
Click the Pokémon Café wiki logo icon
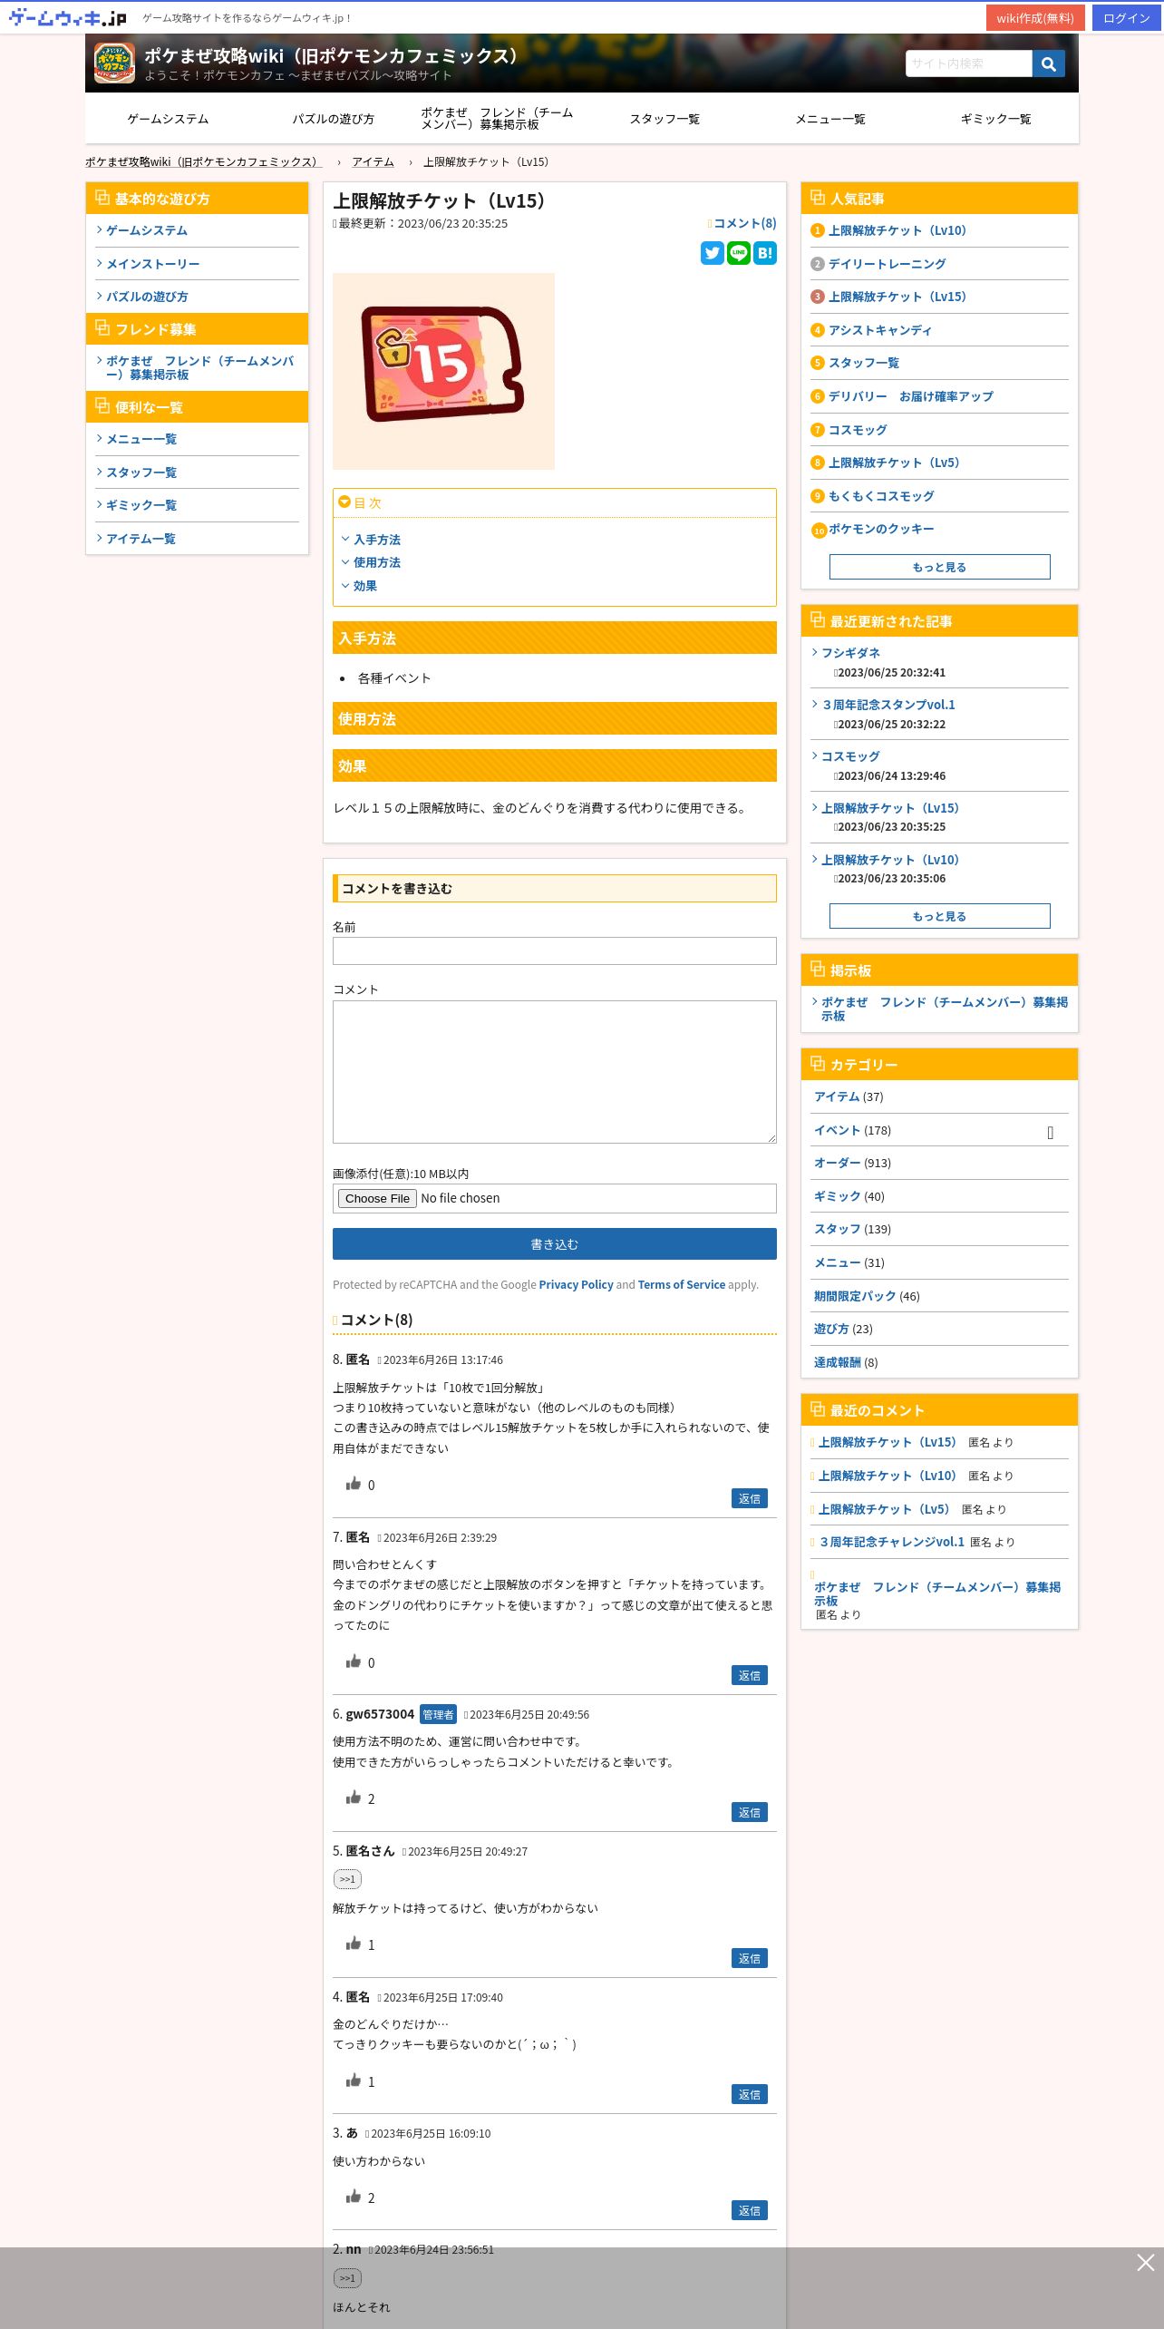pos(114,63)
